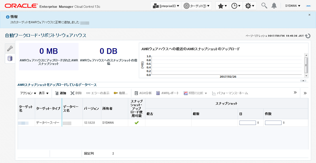Open the Favorites star menu
Viewport: 316px width, 163px height.
[222, 6]
